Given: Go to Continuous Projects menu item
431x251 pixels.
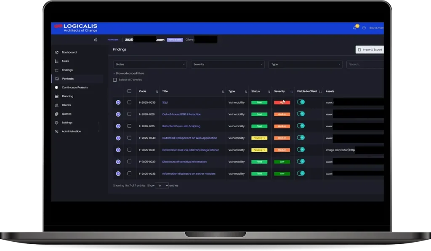Looking at the screenshot, I should point(75,88).
